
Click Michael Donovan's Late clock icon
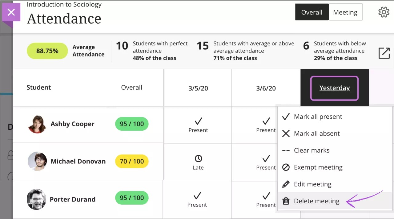pos(198,159)
